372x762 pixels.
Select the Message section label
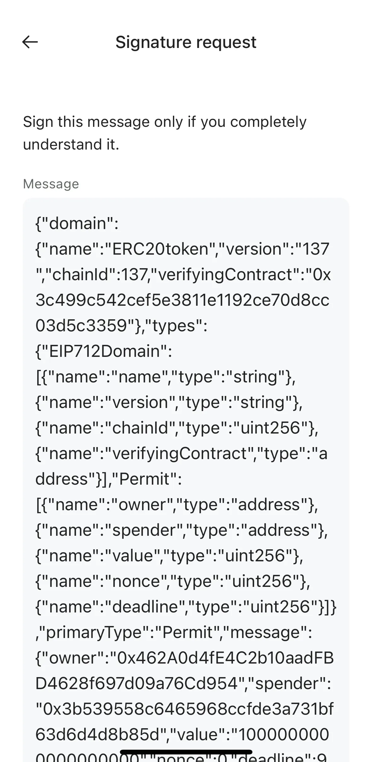pos(50,184)
